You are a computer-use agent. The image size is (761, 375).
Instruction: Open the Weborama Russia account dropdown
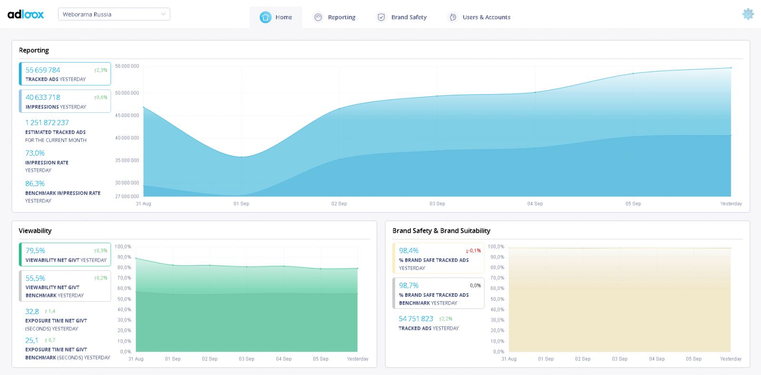click(114, 14)
